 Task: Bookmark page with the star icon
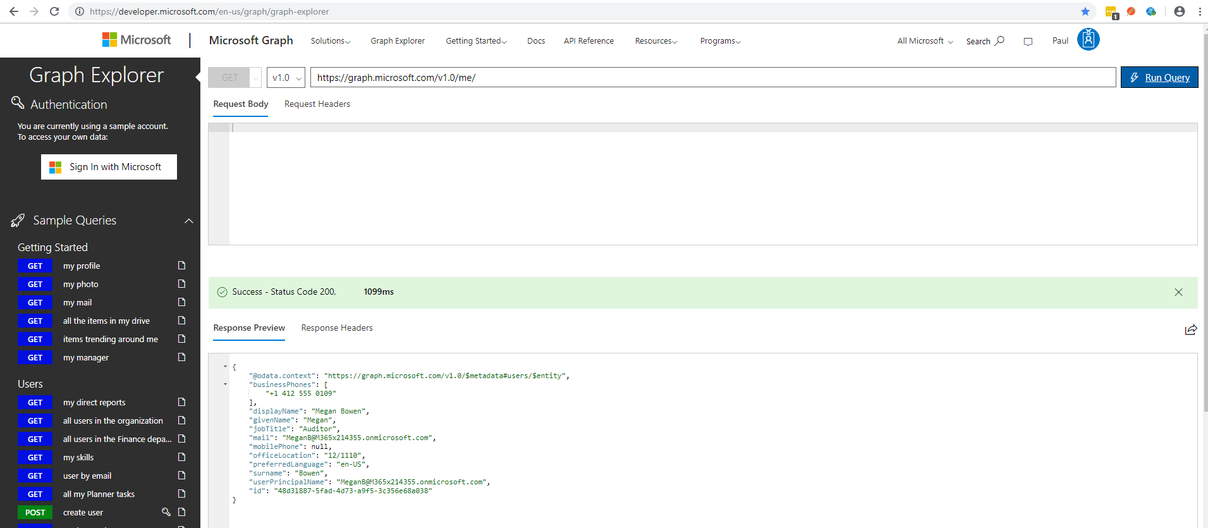tap(1085, 11)
